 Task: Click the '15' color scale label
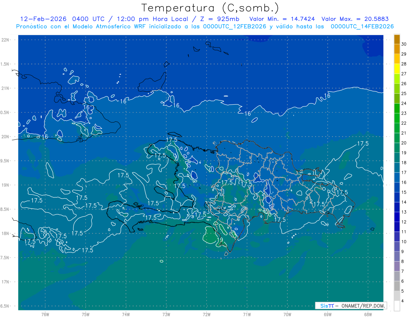(404, 192)
